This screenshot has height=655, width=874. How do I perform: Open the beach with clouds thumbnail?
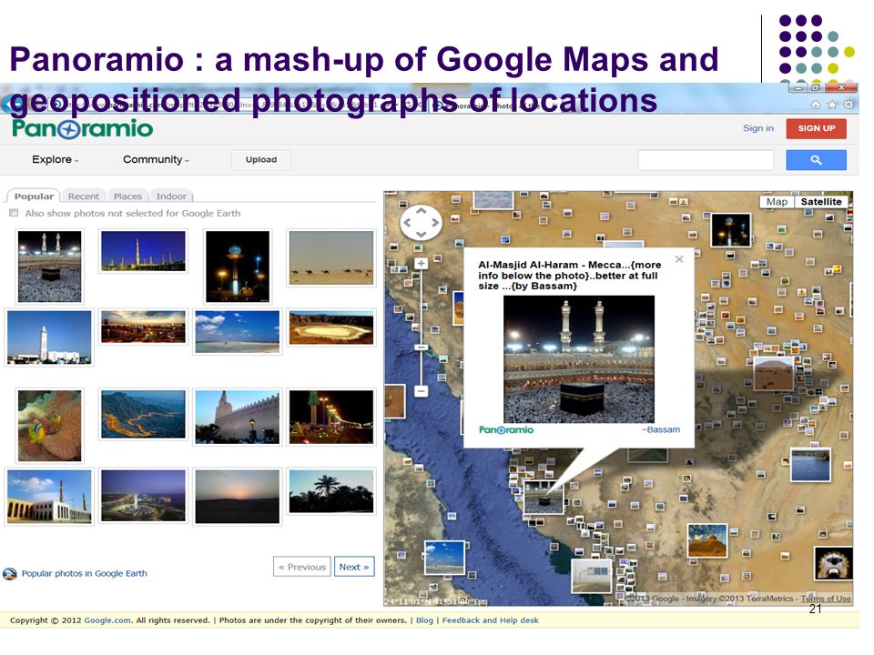click(238, 332)
